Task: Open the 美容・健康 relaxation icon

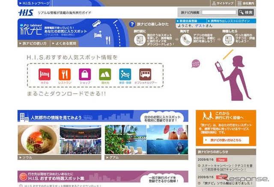Action: pos(125,74)
